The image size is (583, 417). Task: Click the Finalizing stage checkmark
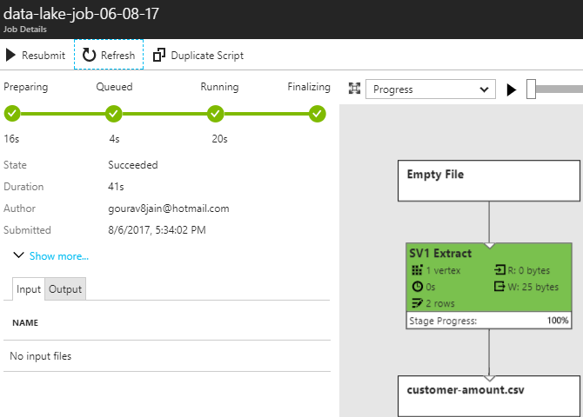(318, 113)
